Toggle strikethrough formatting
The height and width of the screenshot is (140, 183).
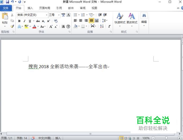pyautogui.click(x=38, y=21)
